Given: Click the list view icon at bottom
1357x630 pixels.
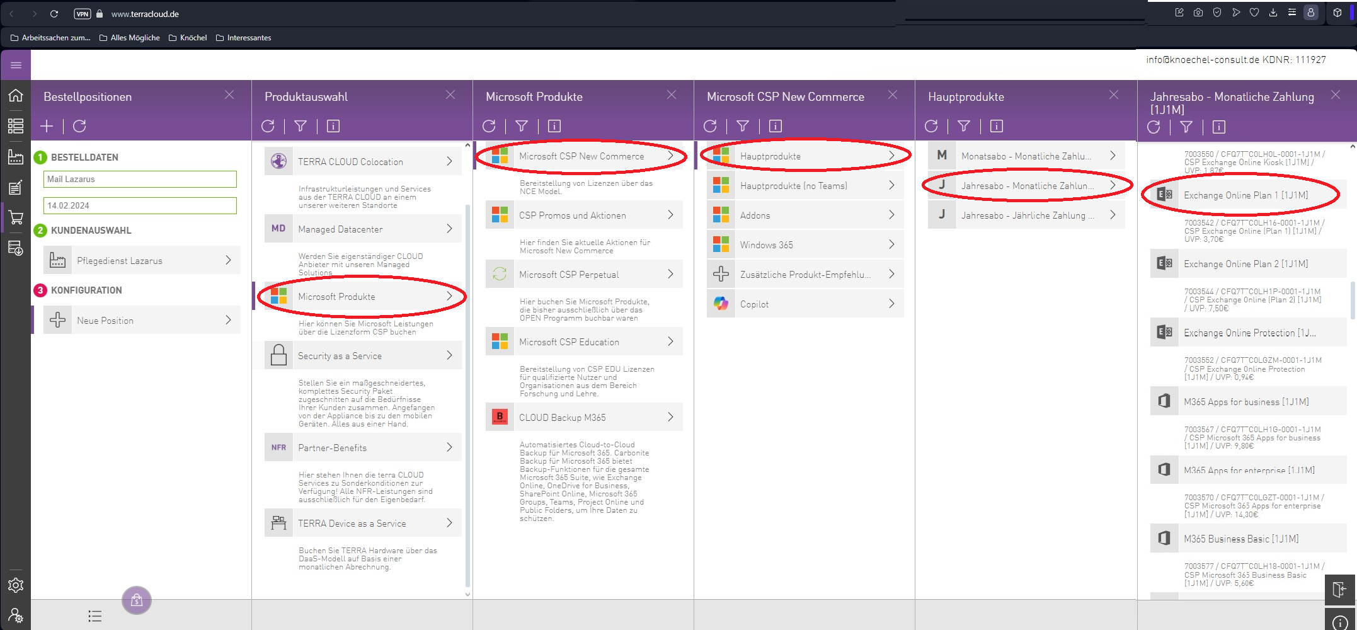Looking at the screenshot, I should [94, 616].
